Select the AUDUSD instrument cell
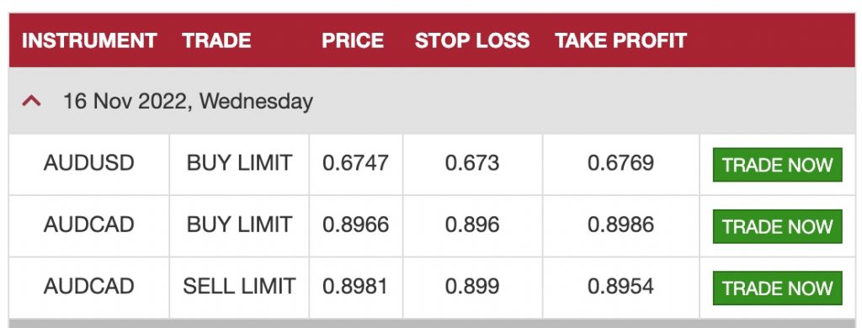The height and width of the screenshot is (328, 862). click(89, 163)
